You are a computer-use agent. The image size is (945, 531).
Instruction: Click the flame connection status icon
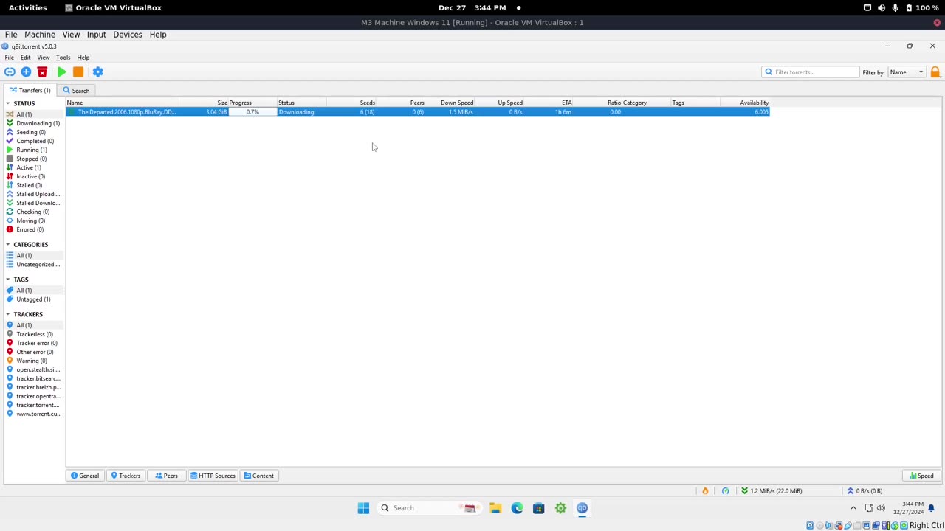point(705,491)
